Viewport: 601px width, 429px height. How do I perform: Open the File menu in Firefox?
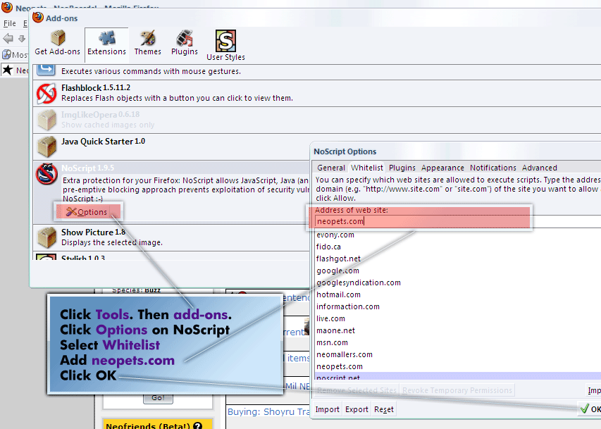(x=10, y=23)
